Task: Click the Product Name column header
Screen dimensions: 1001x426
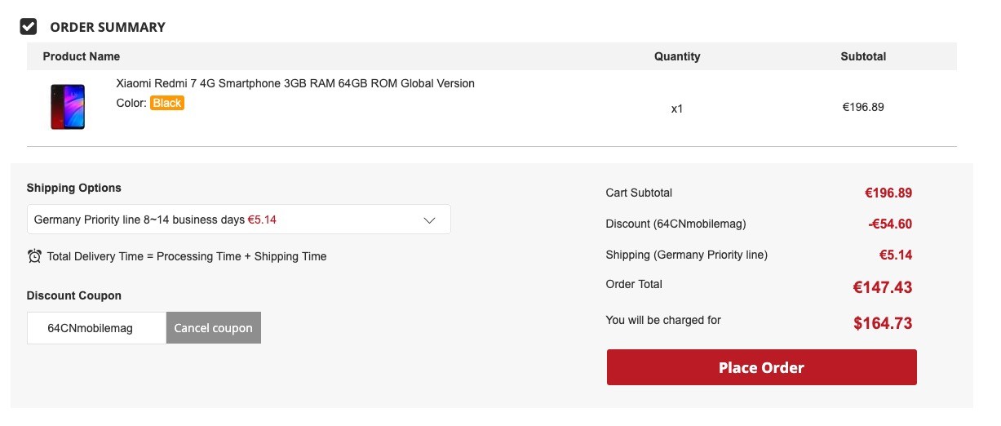Action: [x=82, y=56]
